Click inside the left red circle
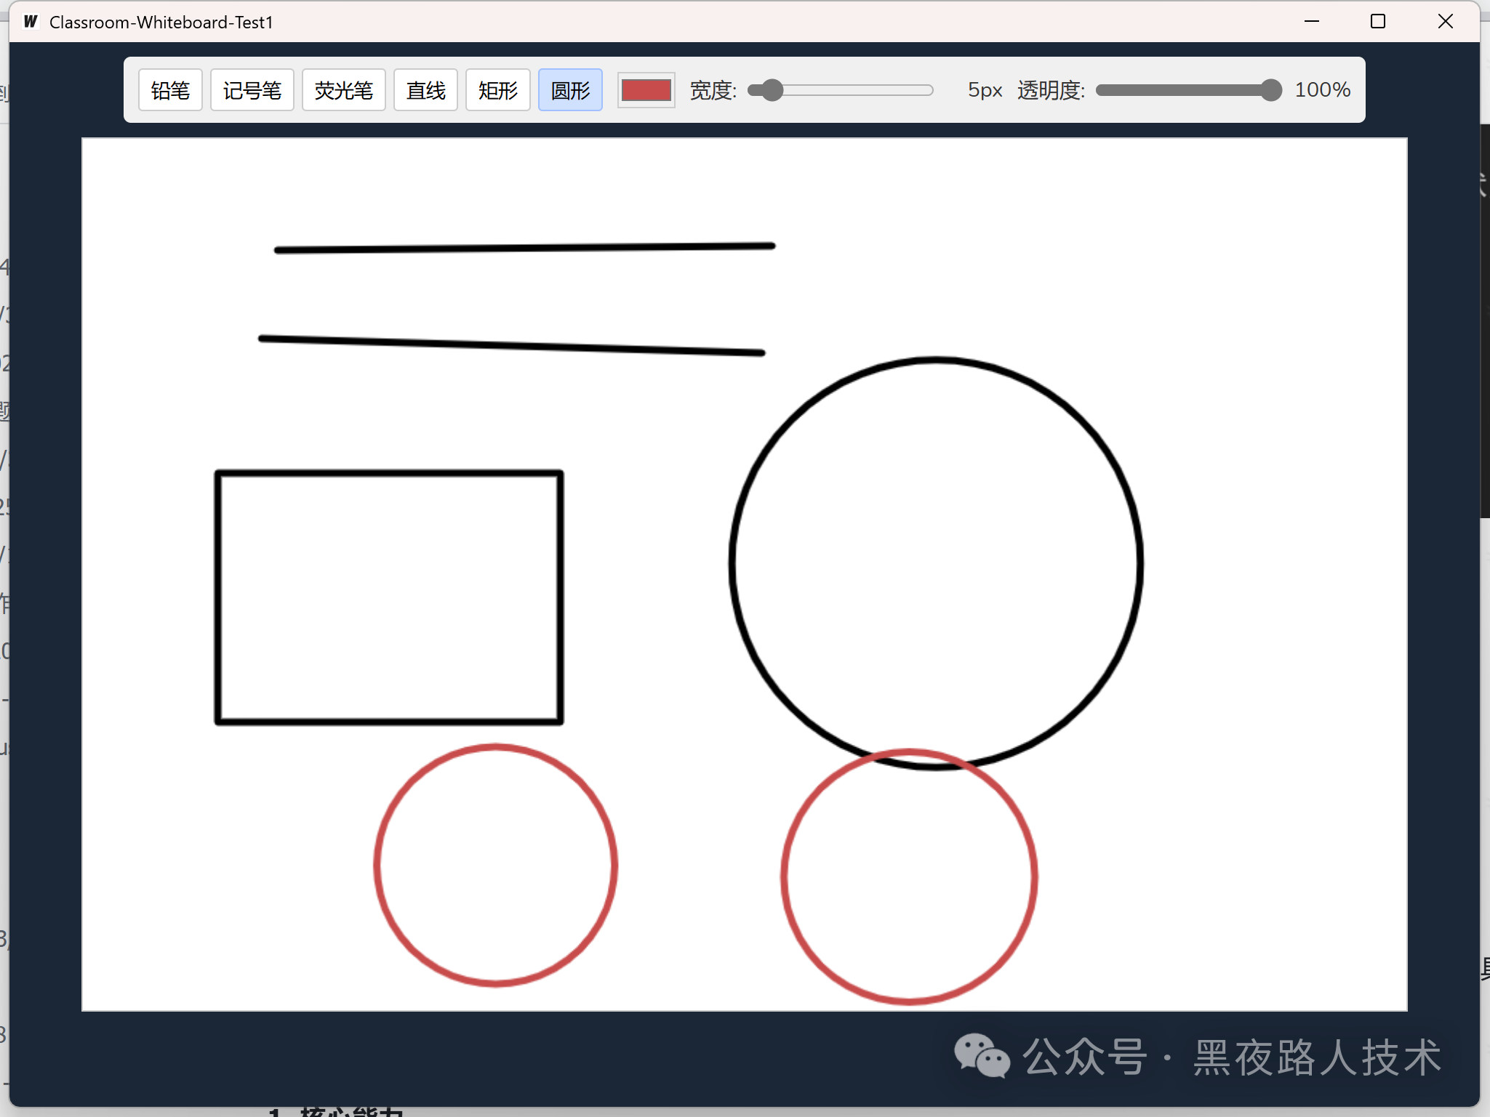Image resolution: width=1490 pixels, height=1117 pixels. pyautogui.click(x=495, y=865)
